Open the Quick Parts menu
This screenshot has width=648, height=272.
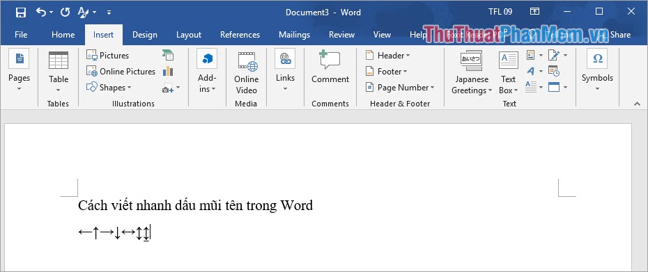click(534, 55)
